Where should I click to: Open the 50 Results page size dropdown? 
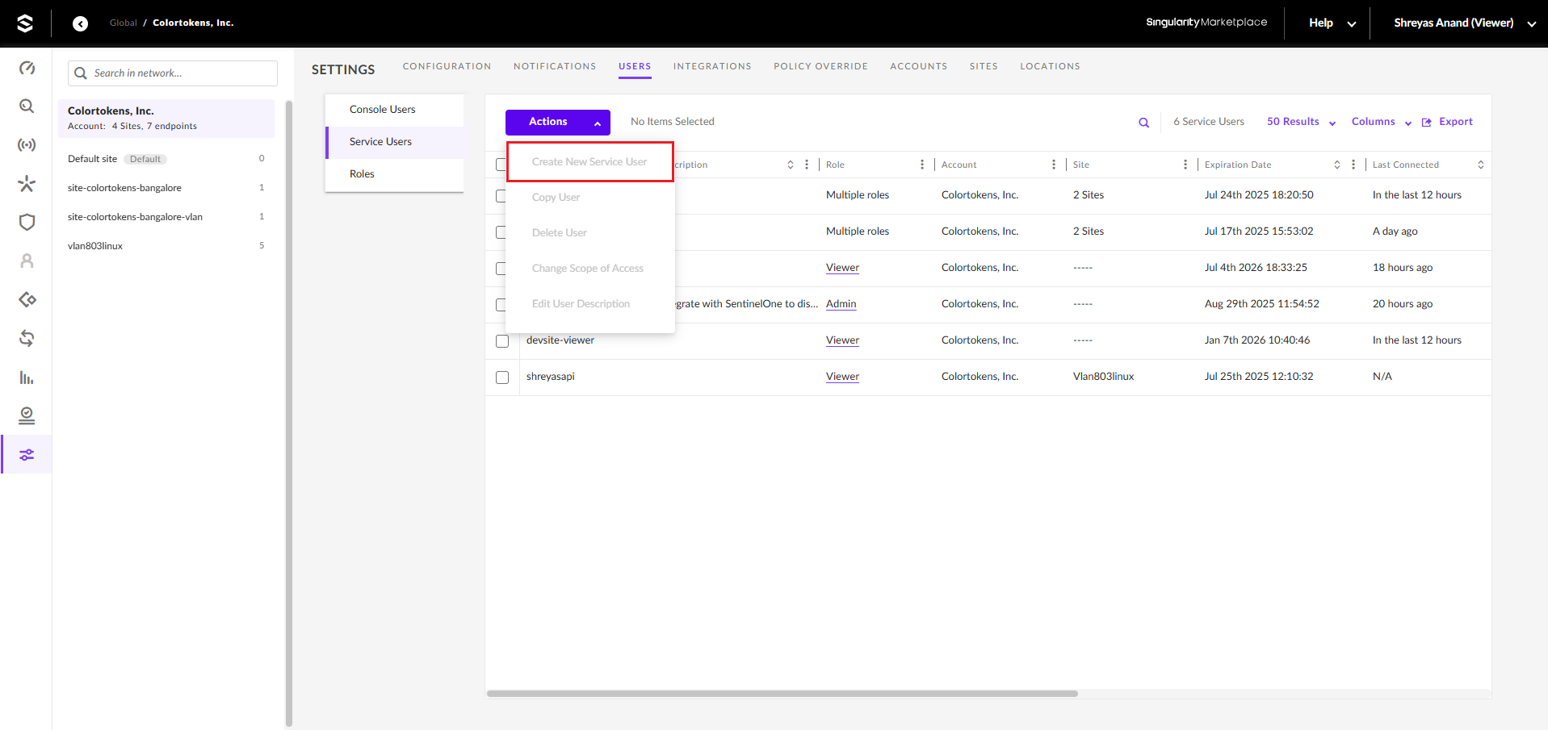pos(1300,122)
